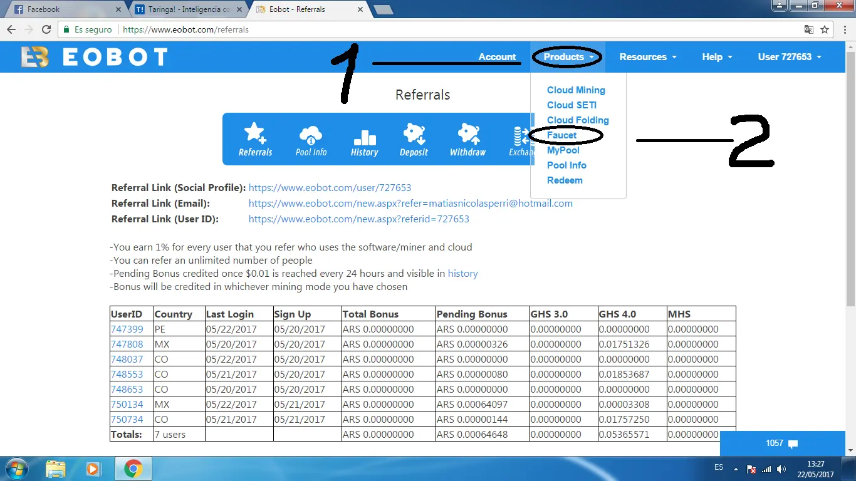Click the Action Center flag icon in tray
Viewport: 856px width, 481px height.
coord(751,469)
